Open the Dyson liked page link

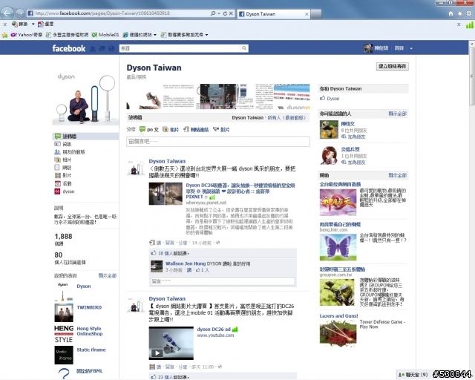[84, 286]
